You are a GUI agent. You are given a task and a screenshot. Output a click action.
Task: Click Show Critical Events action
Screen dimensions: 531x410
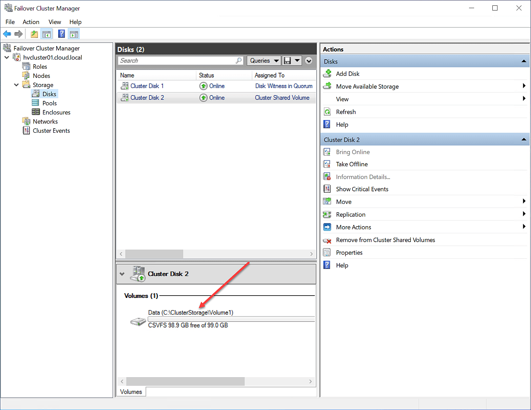(x=362, y=189)
